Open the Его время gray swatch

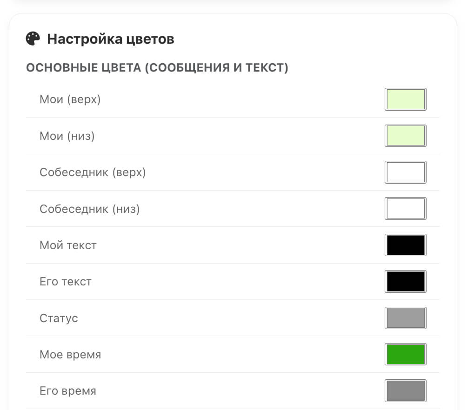click(405, 390)
